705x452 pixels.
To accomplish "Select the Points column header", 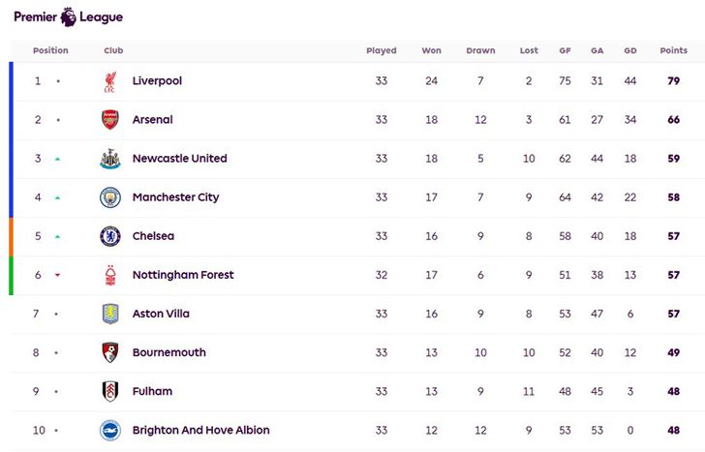I will [x=674, y=50].
